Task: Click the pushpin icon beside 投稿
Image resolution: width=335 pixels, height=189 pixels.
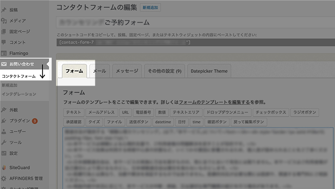Action: (4, 10)
